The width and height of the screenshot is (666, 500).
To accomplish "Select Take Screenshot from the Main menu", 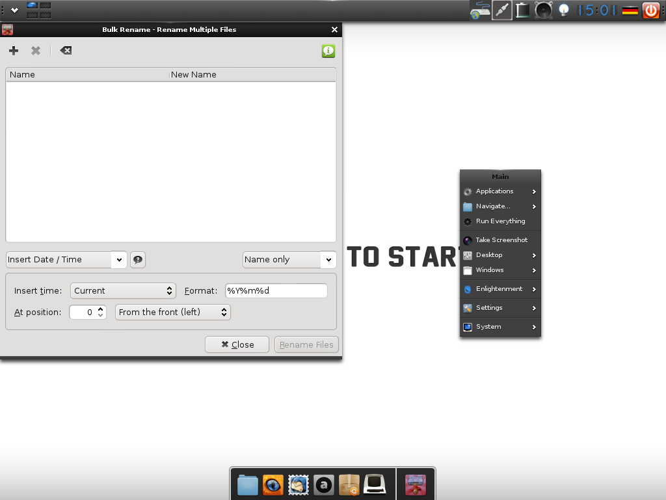I will (x=501, y=240).
